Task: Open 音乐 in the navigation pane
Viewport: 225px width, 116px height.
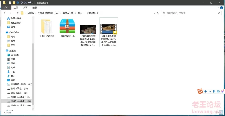Action: point(11,76)
